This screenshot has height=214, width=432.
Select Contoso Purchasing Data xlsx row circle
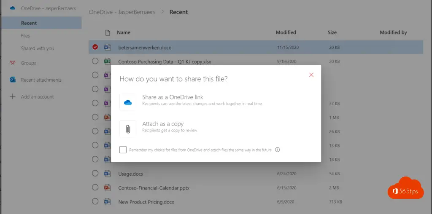[95, 61]
